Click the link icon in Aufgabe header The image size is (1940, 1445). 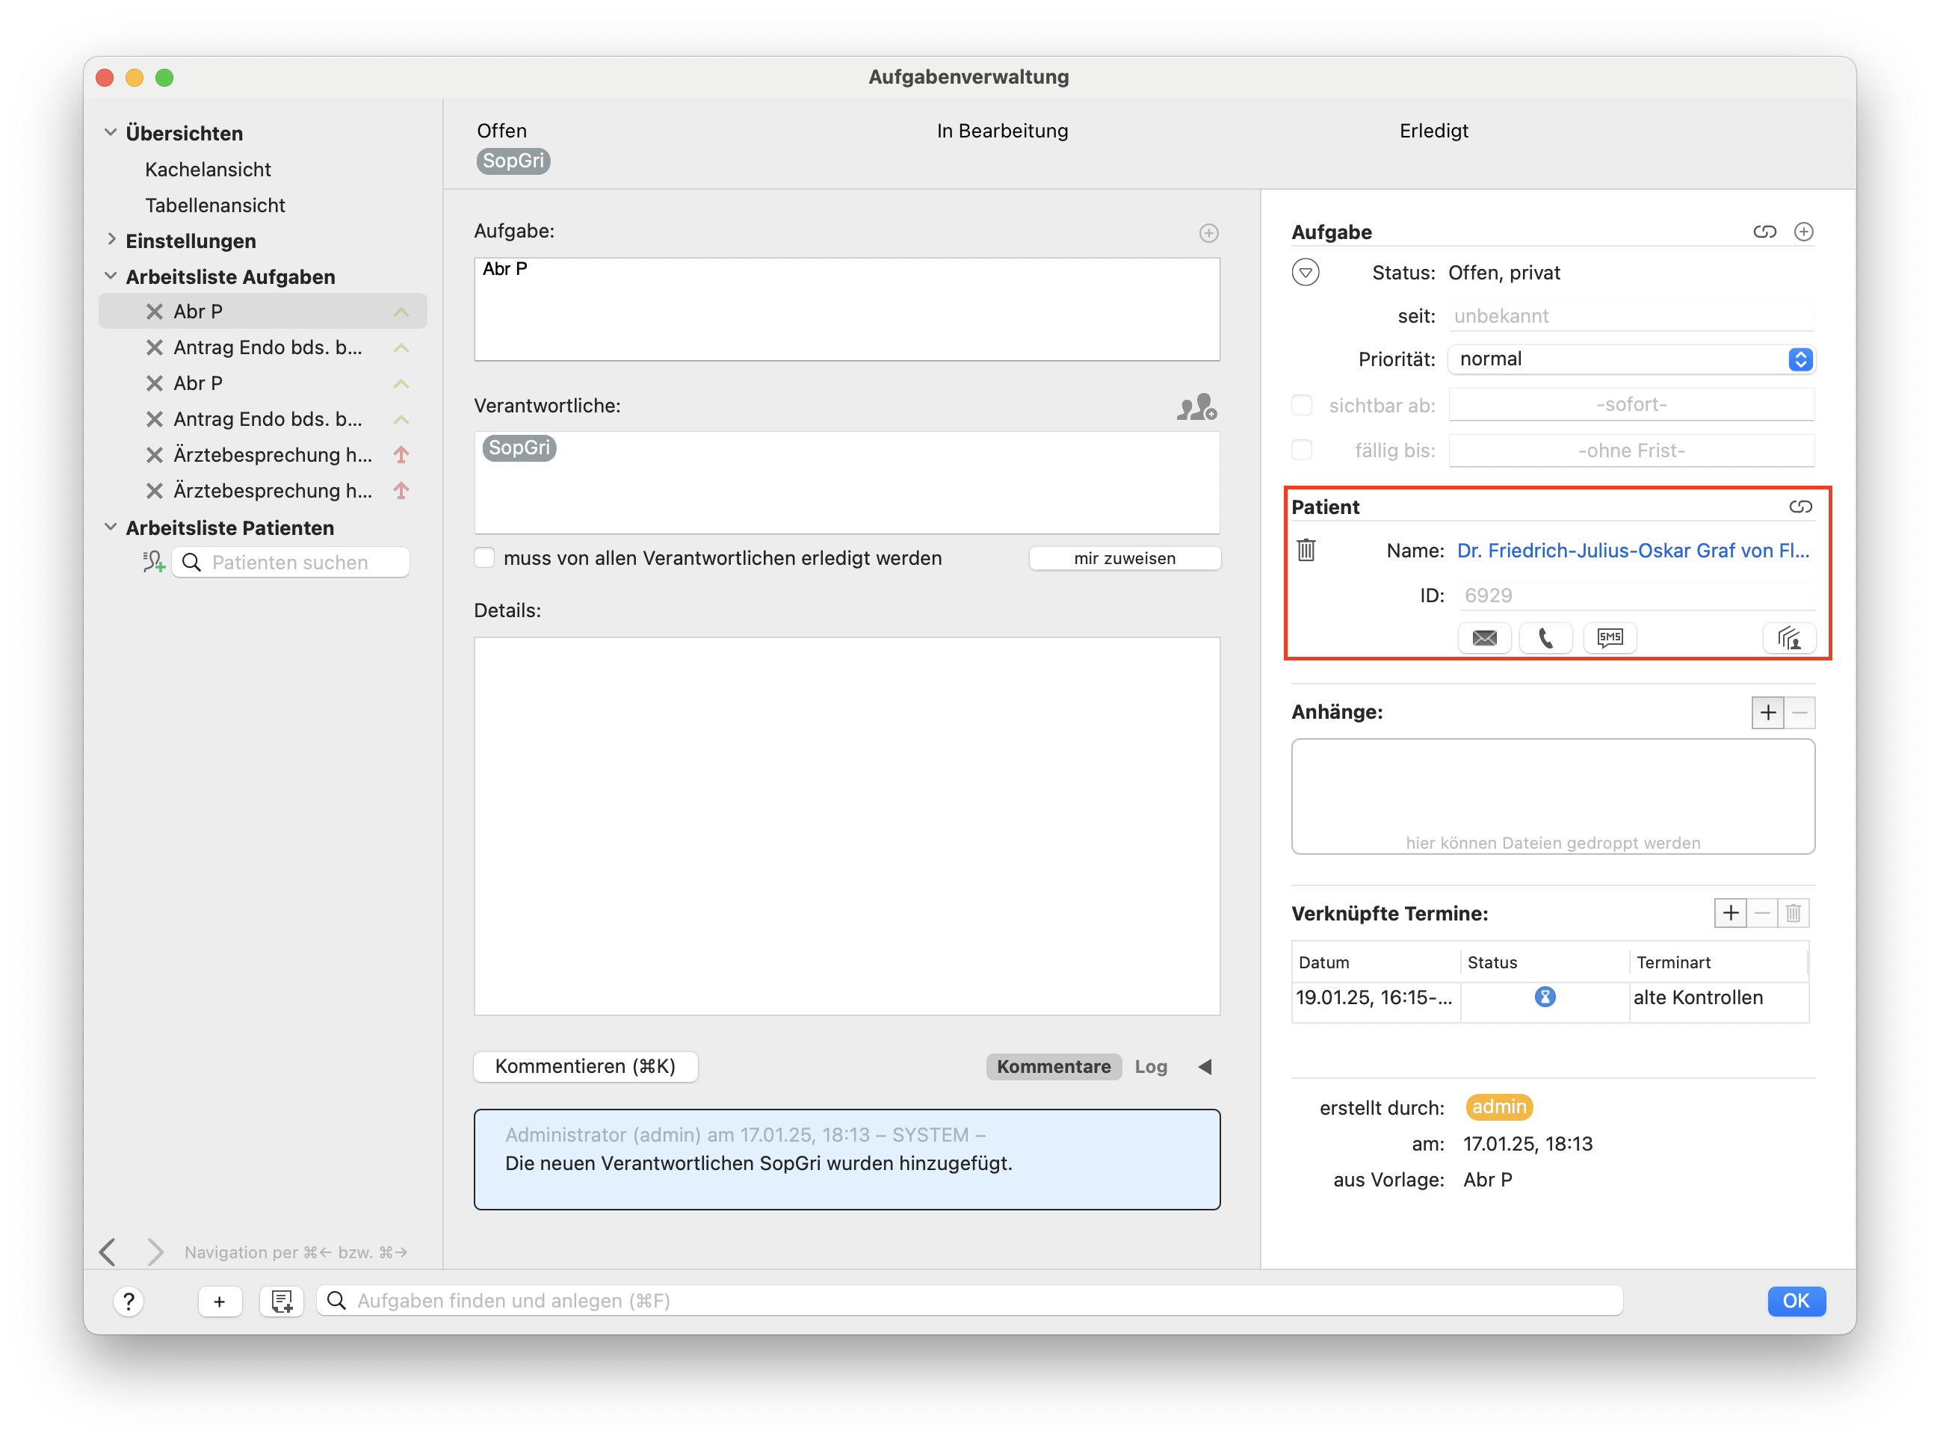point(1764,232)
